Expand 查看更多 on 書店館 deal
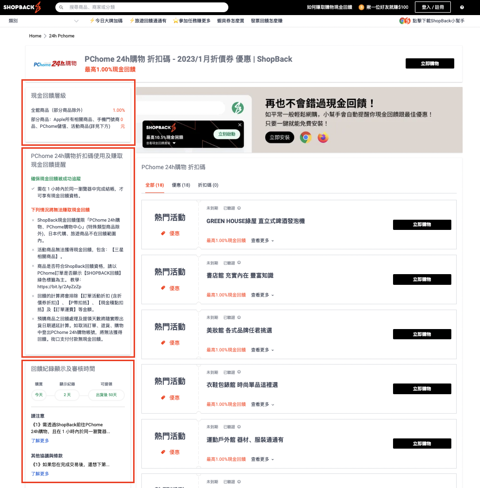 [262, 295]
